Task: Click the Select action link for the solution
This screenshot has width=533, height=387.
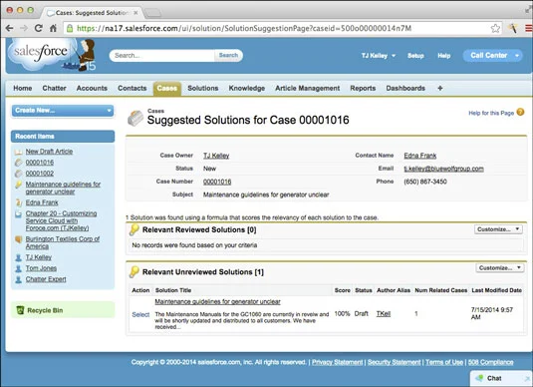Action: (x=140, y=314)
